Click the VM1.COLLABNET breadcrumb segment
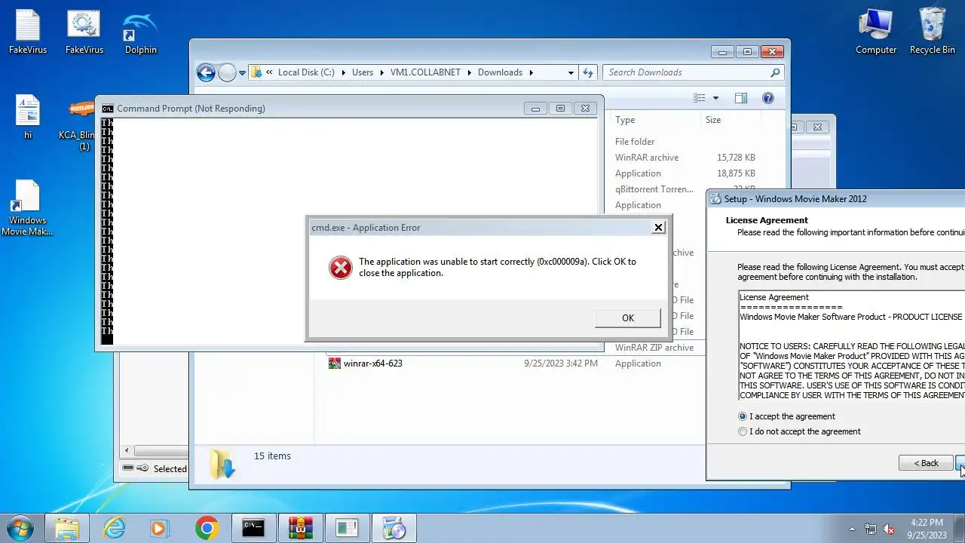This screenshot has width=965, height=543. click(425, 72)
